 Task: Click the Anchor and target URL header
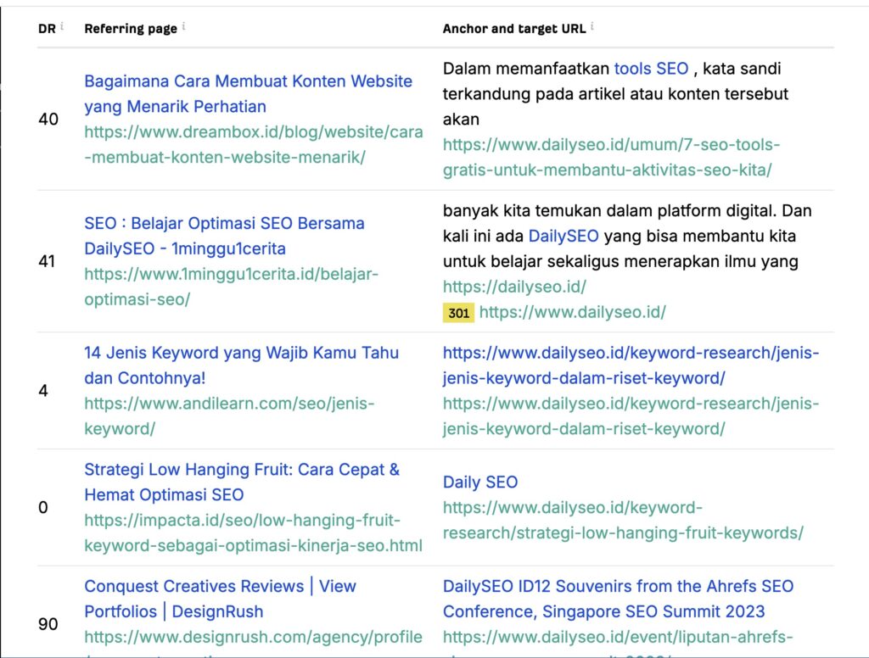click(513, 29)
